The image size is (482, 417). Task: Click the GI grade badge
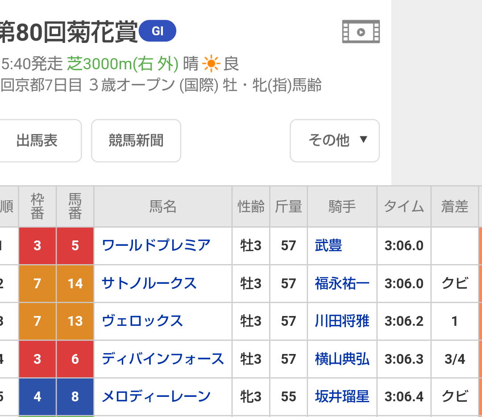coord(158,31)
